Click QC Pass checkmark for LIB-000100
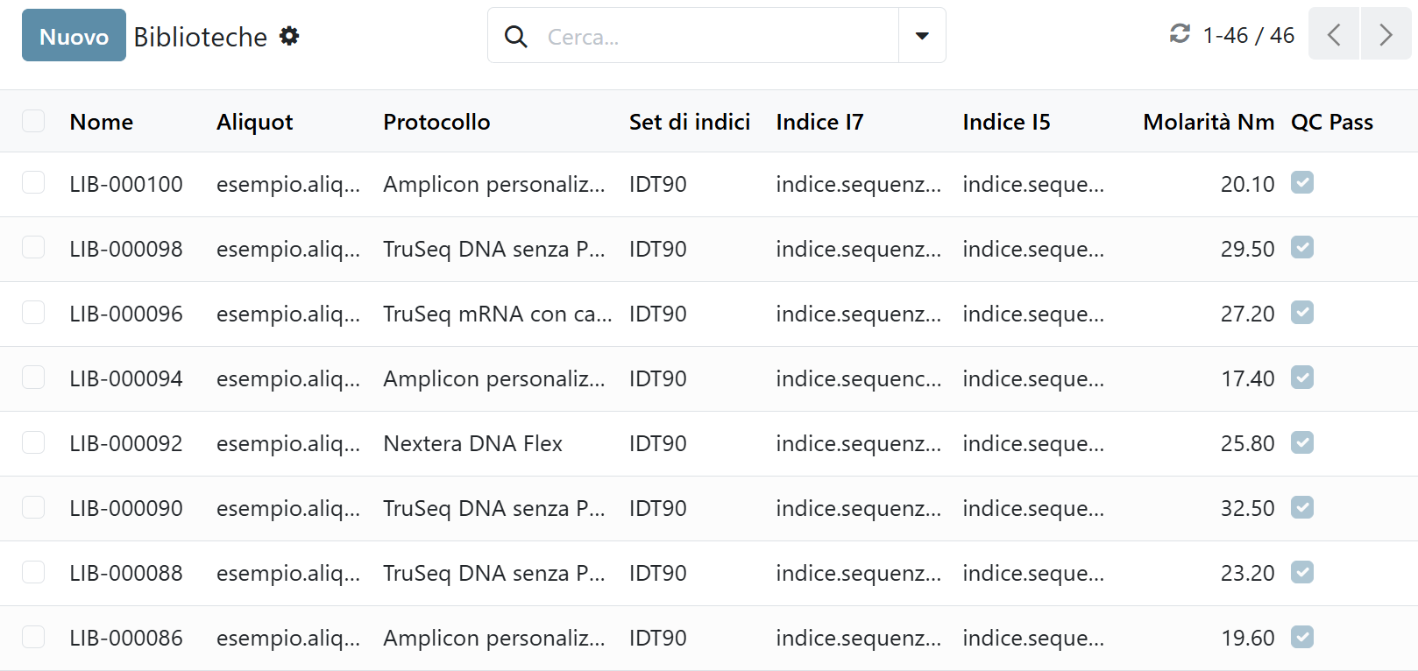Screen dimensions: 1418x671 (1302, 182)
